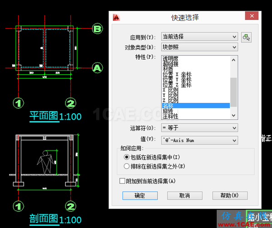This screenshot has width=272, height=228.
Task: Click the 平面图 title text
Action: tap(44, 116)
